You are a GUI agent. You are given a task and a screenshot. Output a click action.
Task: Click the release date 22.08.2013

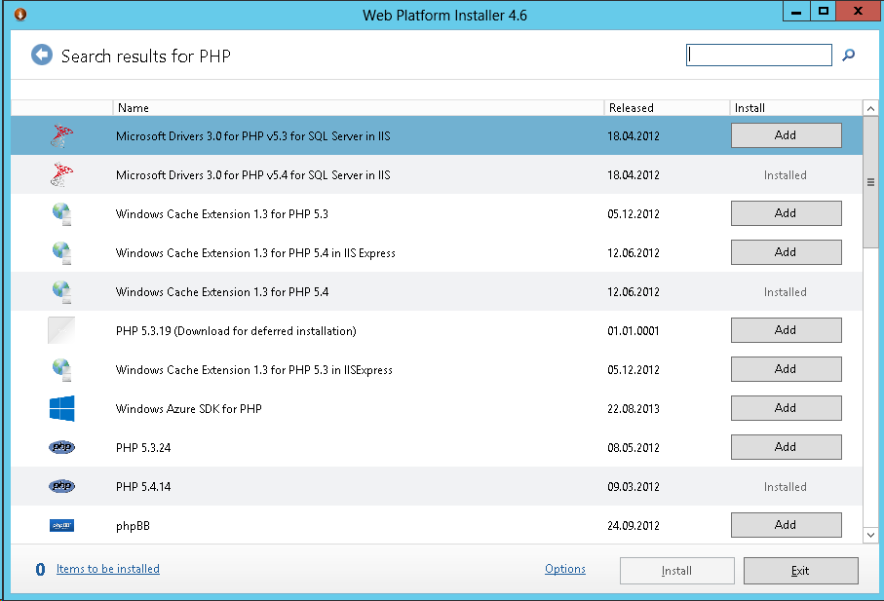634,409
